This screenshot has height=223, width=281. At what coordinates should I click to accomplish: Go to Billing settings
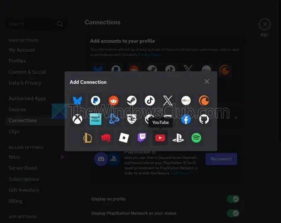(x=16, y=201)
